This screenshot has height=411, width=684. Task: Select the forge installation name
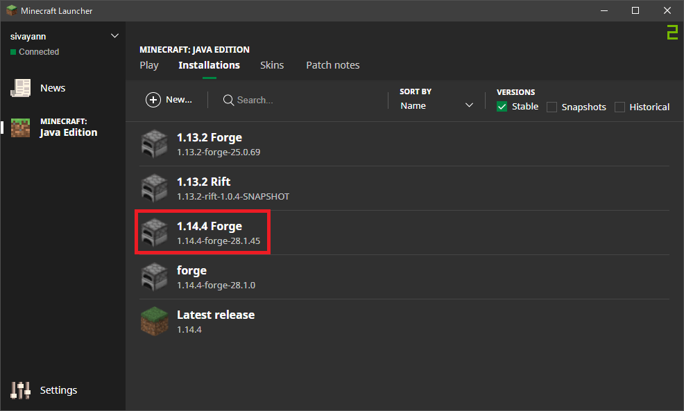pos(191,271)
